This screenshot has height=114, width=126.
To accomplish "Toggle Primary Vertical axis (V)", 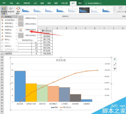I will click(27, 24).
